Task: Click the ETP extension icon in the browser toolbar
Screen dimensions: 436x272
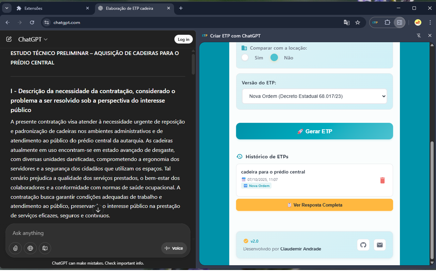Action: tap(375, 22)
